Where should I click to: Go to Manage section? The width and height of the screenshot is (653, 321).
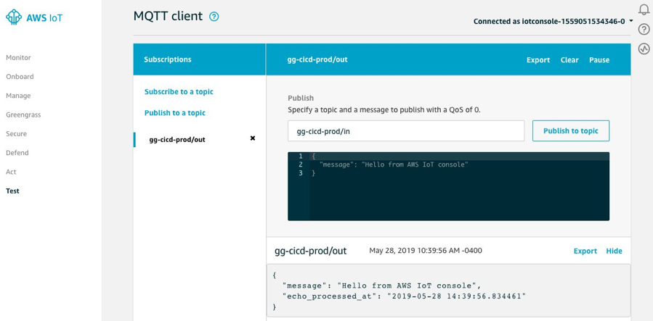[x=18, y=96]
